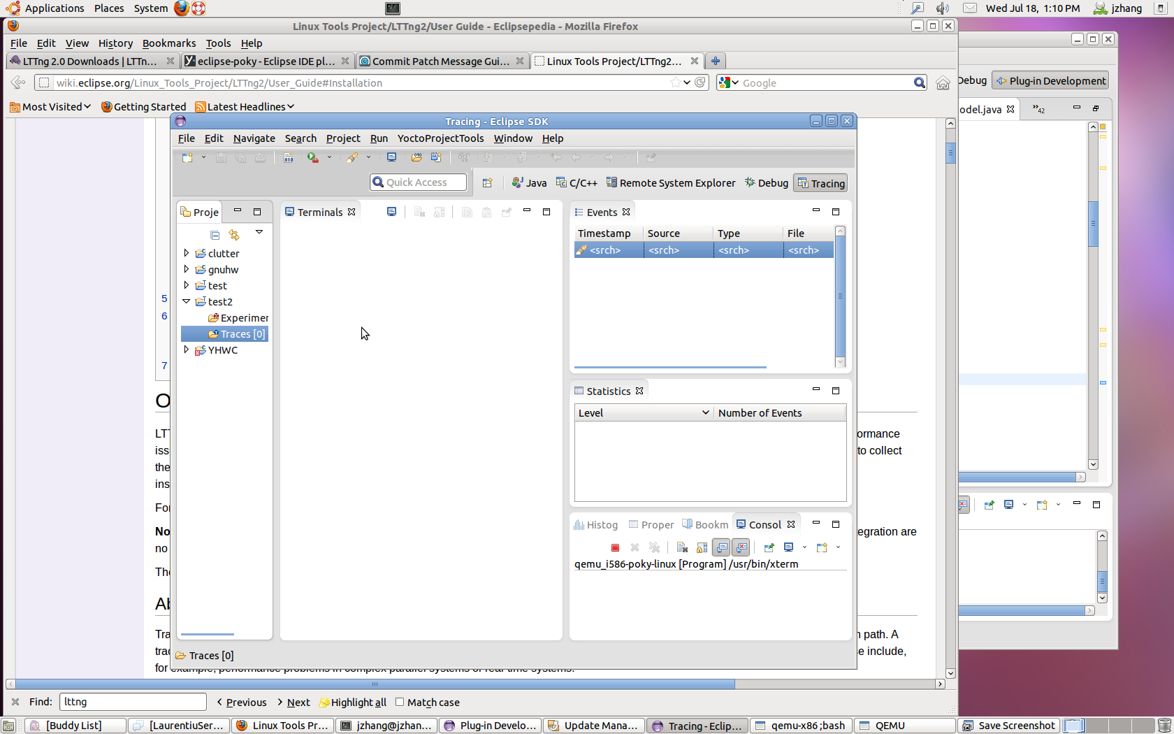Click Previous in Firefox find bar
The width and height of the screenshot is (1174, 734).
tap(242, 702)
